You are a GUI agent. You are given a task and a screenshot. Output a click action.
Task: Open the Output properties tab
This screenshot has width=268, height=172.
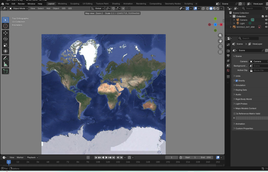(x=228, y=56)
